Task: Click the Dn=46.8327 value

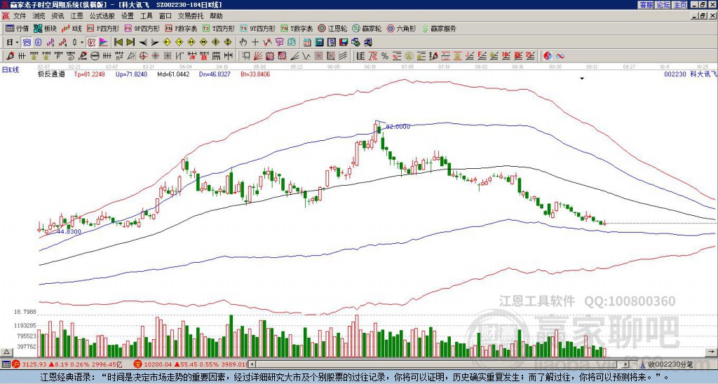Action: [215, 74]
